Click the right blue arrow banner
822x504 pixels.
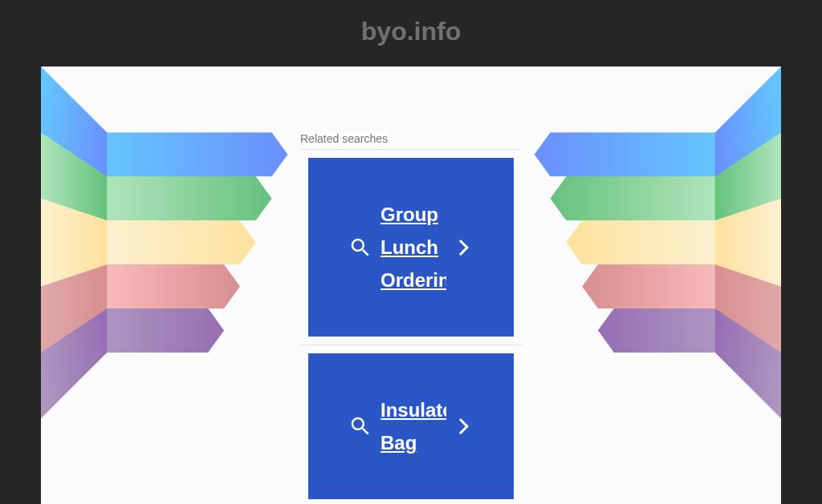[x=625, y=155]
